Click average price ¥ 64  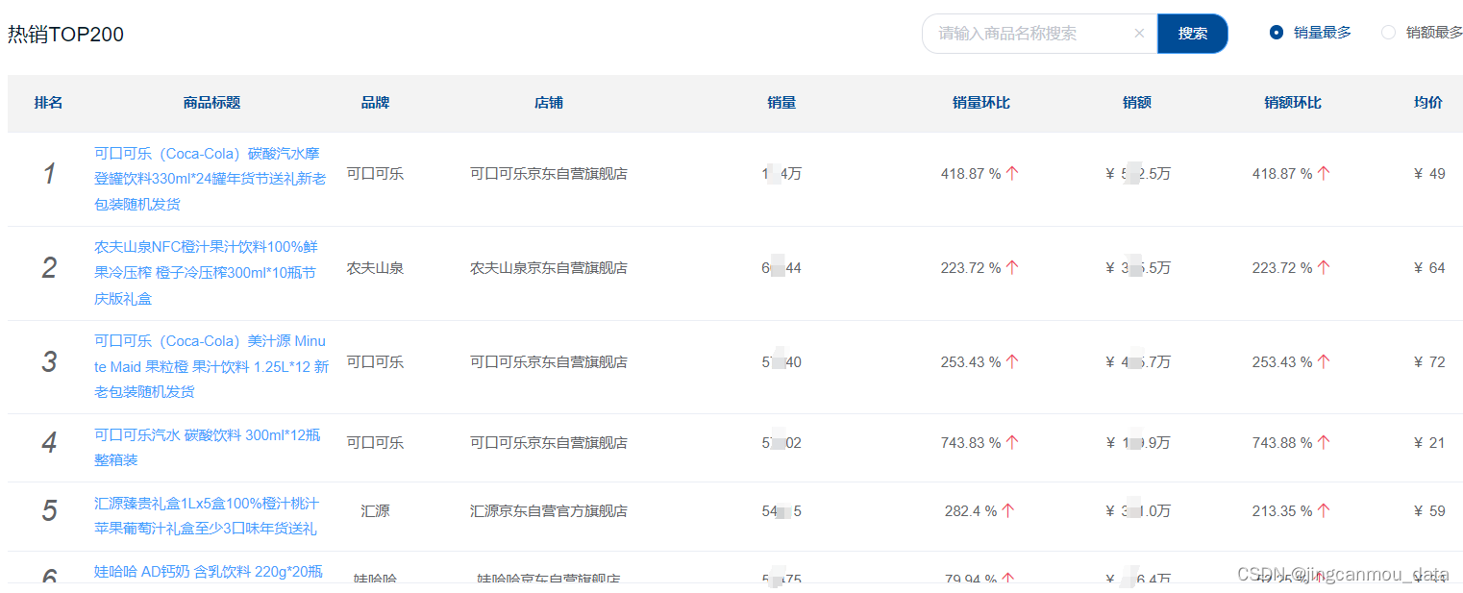(1429, 268)
